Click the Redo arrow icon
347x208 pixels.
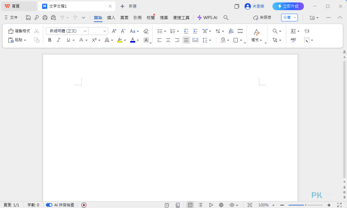point(75,17)
